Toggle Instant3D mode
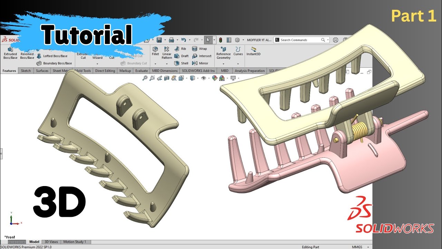The height and width of the screenshot is (249, 442). [253, 51]
